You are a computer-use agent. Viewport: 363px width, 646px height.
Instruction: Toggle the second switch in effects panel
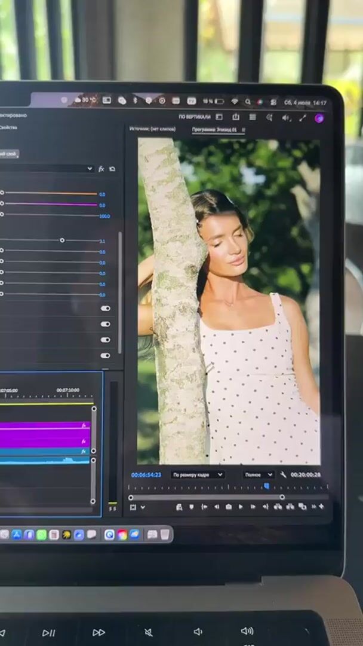[105, 324]
